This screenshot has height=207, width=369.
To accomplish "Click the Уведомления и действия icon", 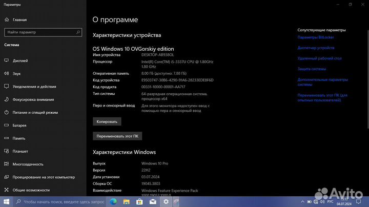I will tap(7, 86).
